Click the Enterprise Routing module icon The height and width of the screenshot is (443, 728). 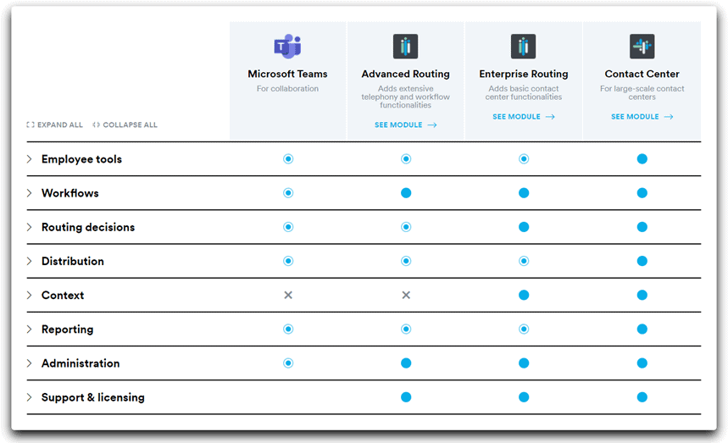523,47
